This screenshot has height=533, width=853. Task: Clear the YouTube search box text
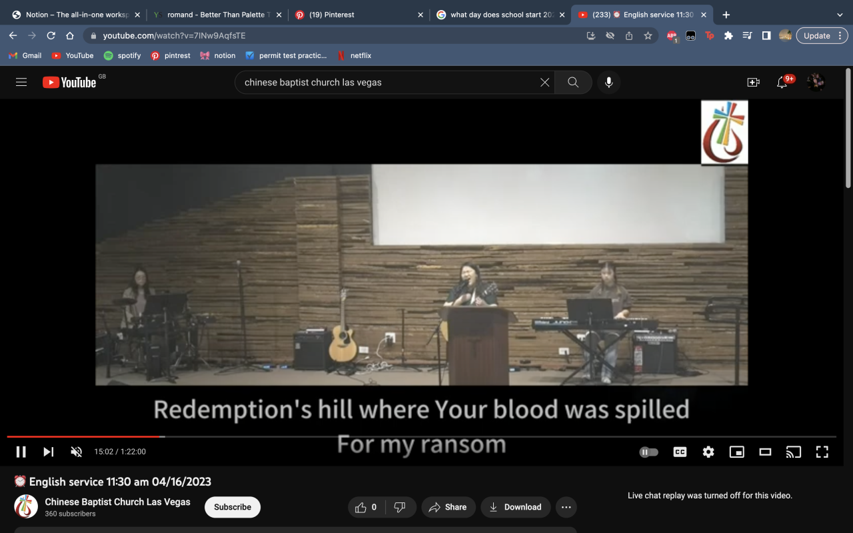[x=544, y=82]
